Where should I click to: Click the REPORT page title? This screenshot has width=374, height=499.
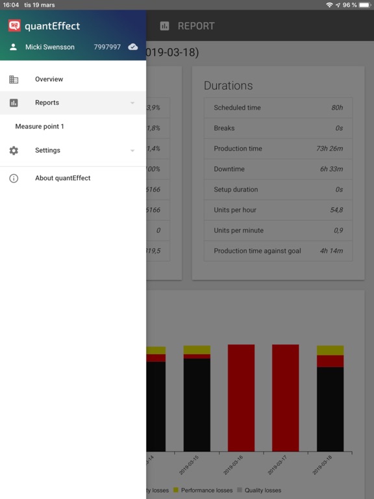pyautogui.click(x=196, y=26)
